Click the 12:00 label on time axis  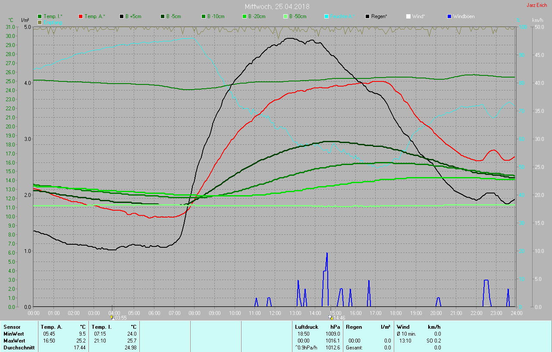coord(275,313)
